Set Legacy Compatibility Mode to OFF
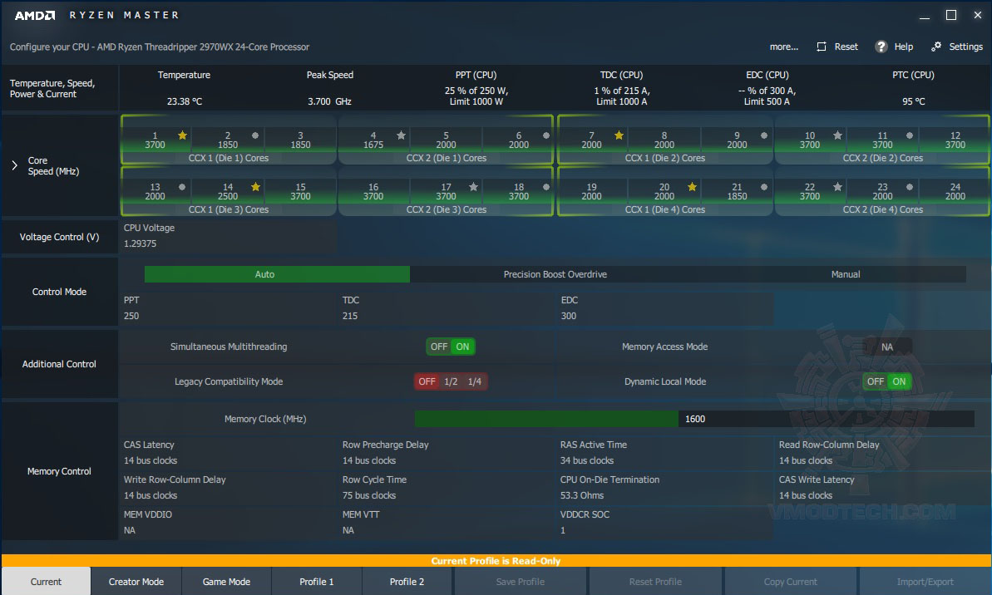Screen dimensions: 992x595 tap(427, 381)
